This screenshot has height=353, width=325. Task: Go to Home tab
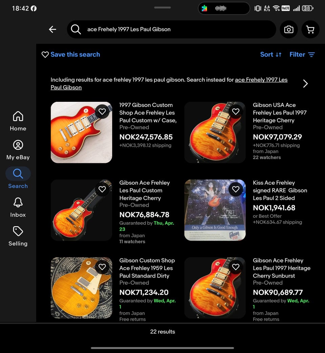tap(18, 121)
